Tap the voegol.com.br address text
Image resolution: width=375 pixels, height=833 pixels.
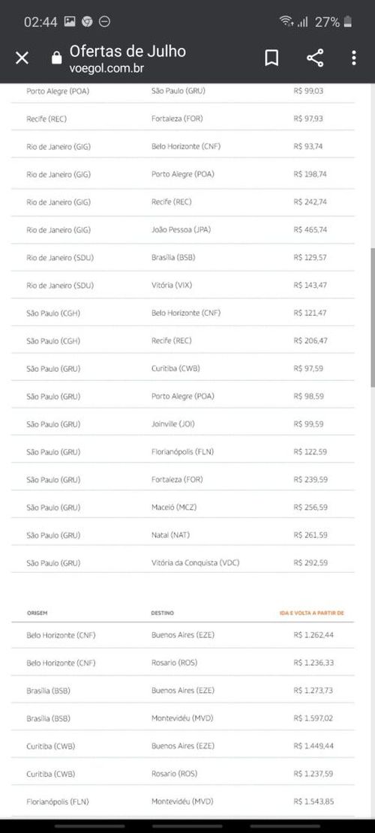[106, 68]
